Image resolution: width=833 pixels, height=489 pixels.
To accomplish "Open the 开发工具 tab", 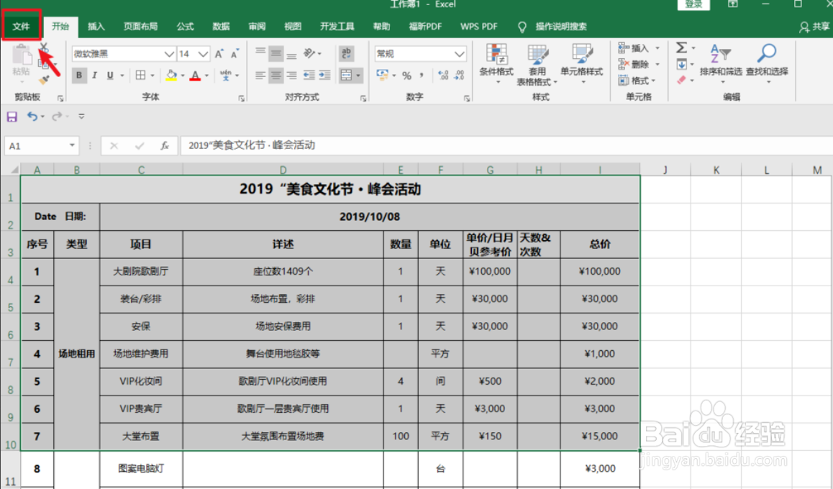I will coord(337,27).
